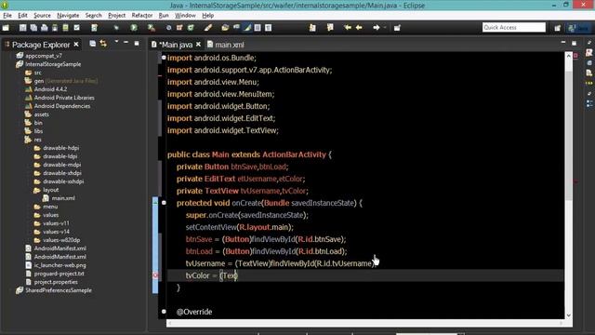
Task: Close the Package Explorer tab
Action: (x=76, y=45)
